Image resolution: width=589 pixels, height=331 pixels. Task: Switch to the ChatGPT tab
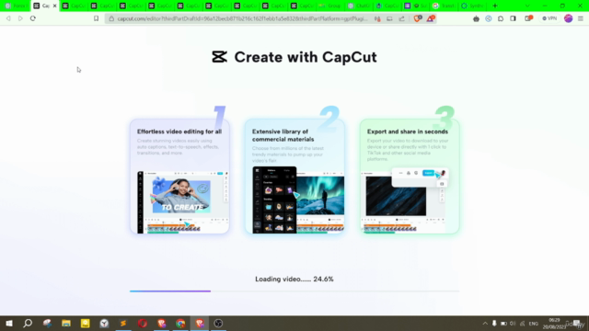pyautogui.click(x=359, y=6)
